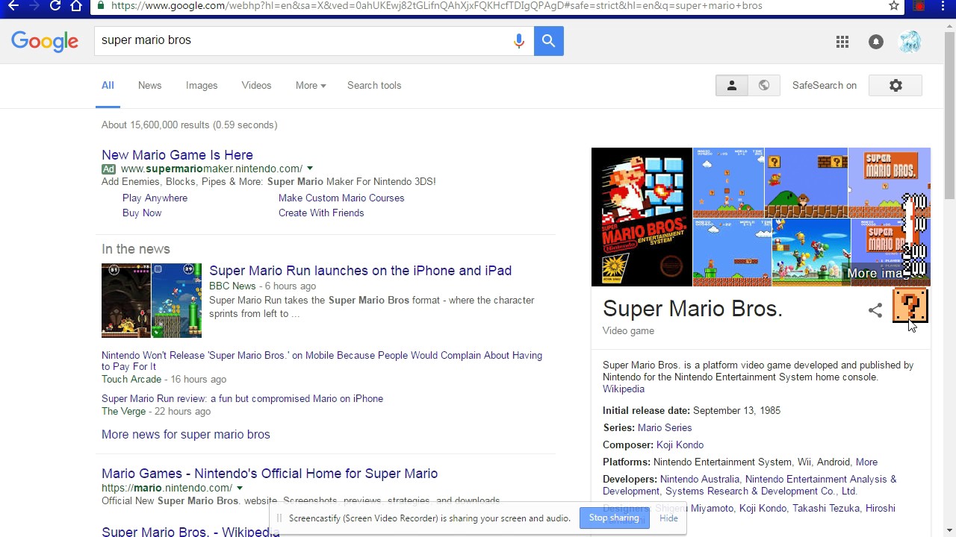Open Touch Arcade Nintendo Won't Release article

[x=322, y=361]
